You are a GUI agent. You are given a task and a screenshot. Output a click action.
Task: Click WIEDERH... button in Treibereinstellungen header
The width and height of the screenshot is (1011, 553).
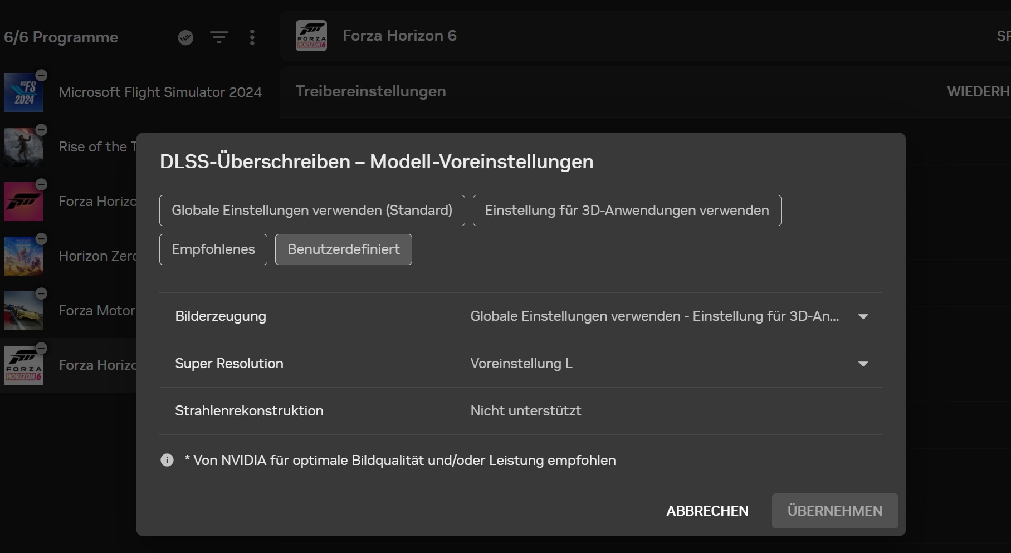pyautogui.click(x=979, y=91)
